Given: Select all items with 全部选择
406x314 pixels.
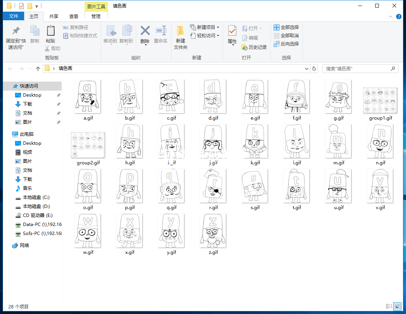Looking at the screenshot, I should click(287, 27).
